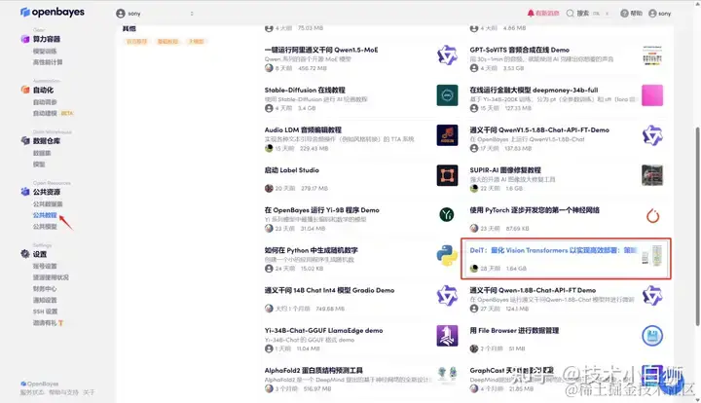701x403 pixels.
Task: Click the 帮助与支持 footer link
Action: [63, 392]
